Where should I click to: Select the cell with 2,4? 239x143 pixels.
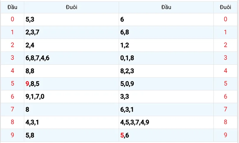point(30,45)
